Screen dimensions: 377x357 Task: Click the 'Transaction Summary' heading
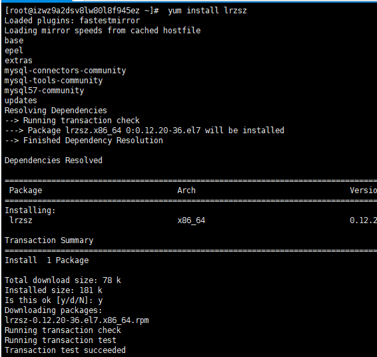(x=49, y=240)
